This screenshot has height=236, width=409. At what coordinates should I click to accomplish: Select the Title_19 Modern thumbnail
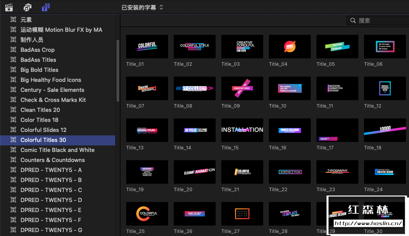coord(147,172)
